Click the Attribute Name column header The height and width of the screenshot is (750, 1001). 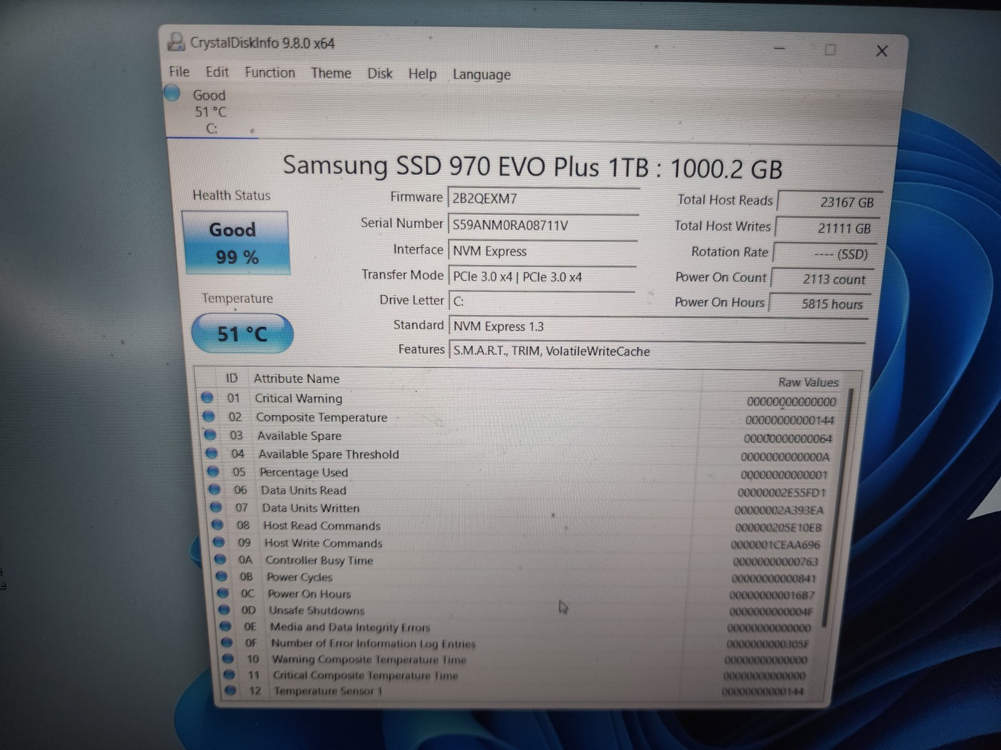[297, 379]
